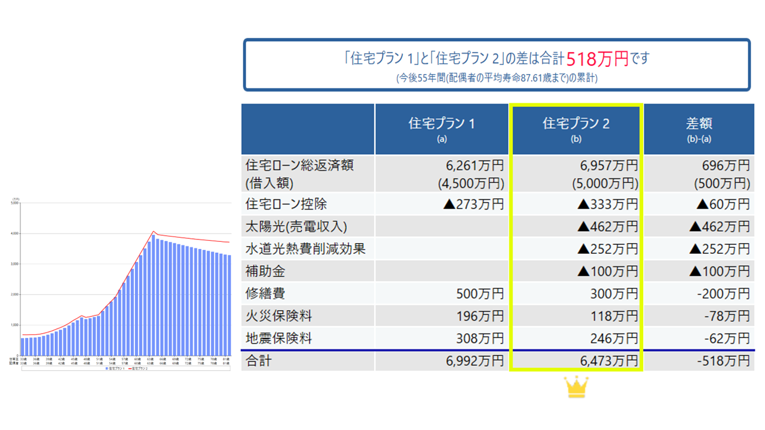
Task: Click the peak of the red line in chart
Action: tap(154, 232)
